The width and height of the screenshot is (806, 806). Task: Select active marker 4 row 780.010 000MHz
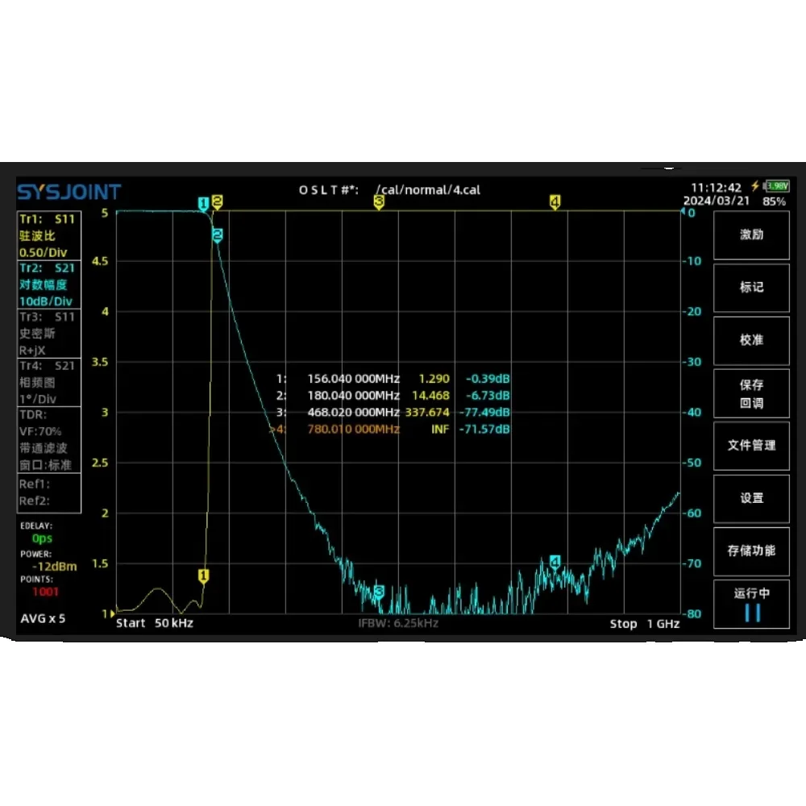391,430
